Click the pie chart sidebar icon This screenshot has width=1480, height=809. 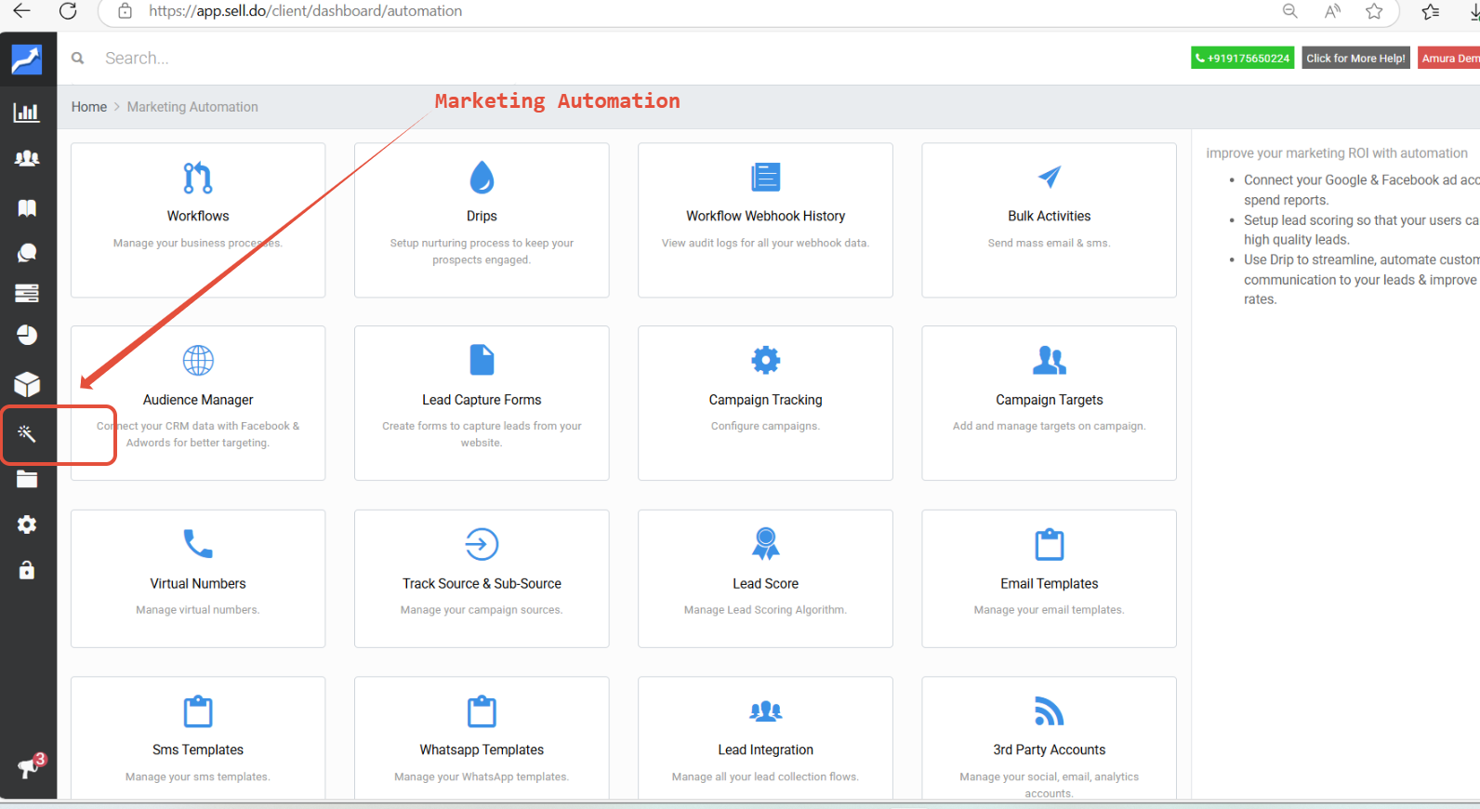click(27, 335)
